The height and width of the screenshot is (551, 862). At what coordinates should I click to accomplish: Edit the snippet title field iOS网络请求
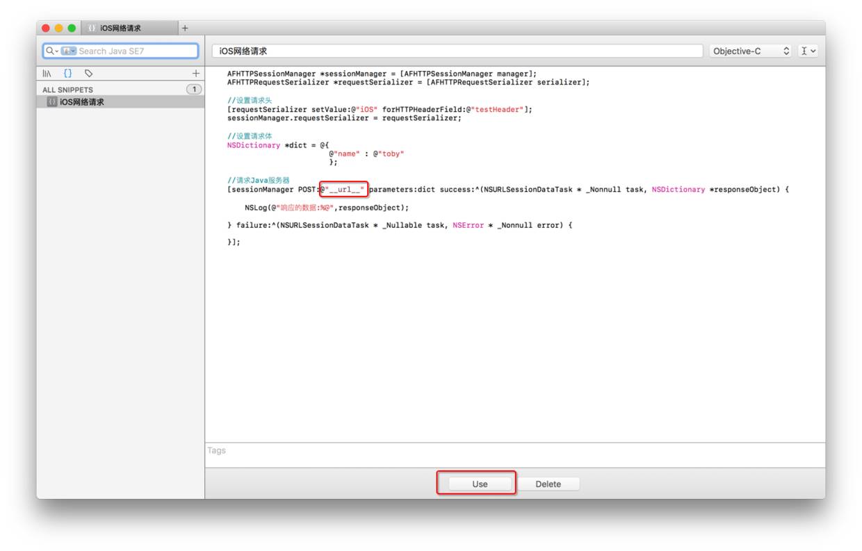click(457, 51)
